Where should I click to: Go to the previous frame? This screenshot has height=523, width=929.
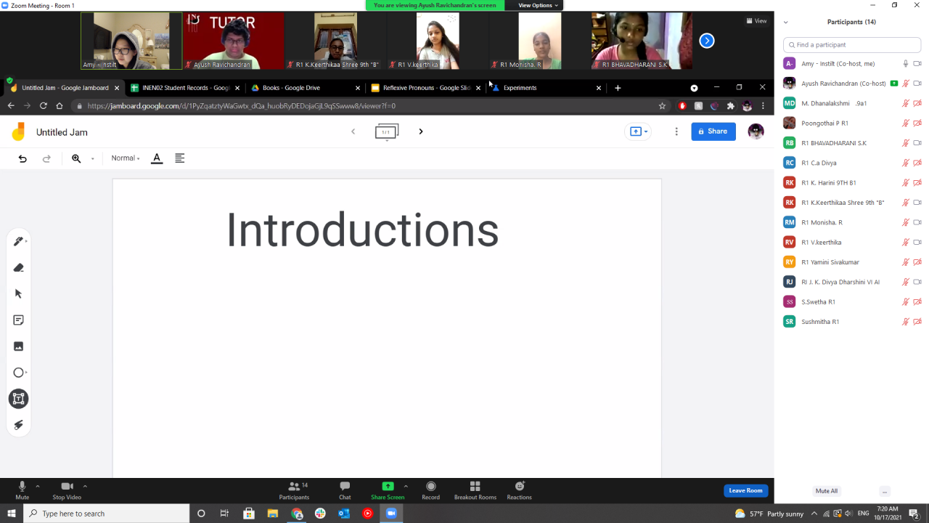click(x=353, y=131)
